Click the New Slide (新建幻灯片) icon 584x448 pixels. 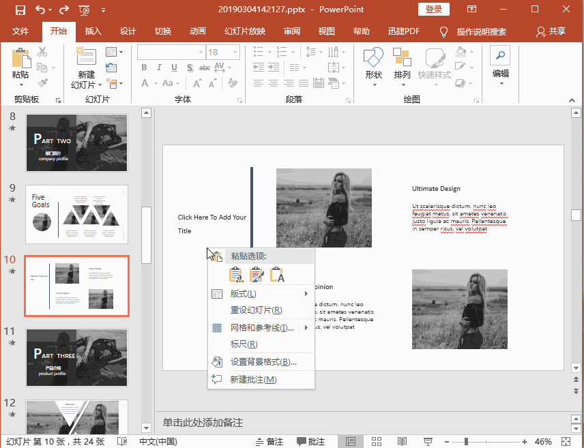click(x=86, y=58)
